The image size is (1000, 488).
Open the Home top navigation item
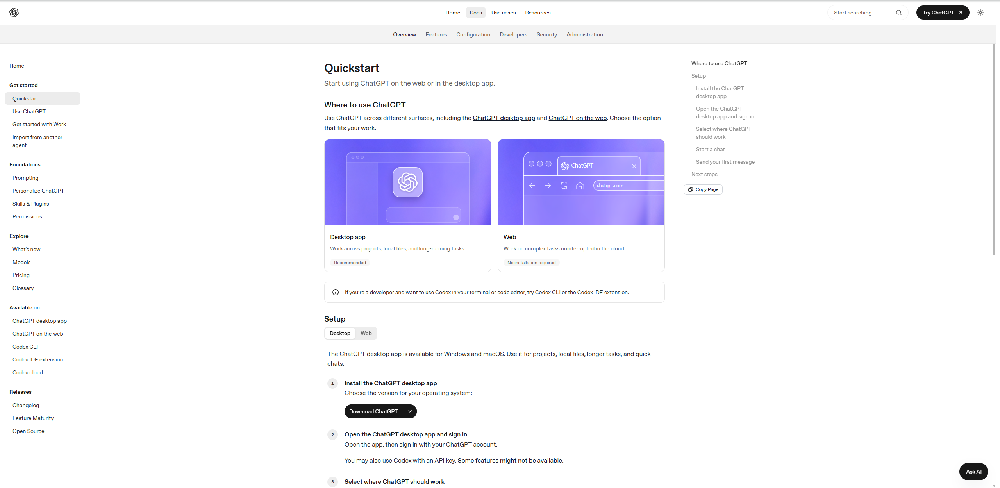[453, 13]
